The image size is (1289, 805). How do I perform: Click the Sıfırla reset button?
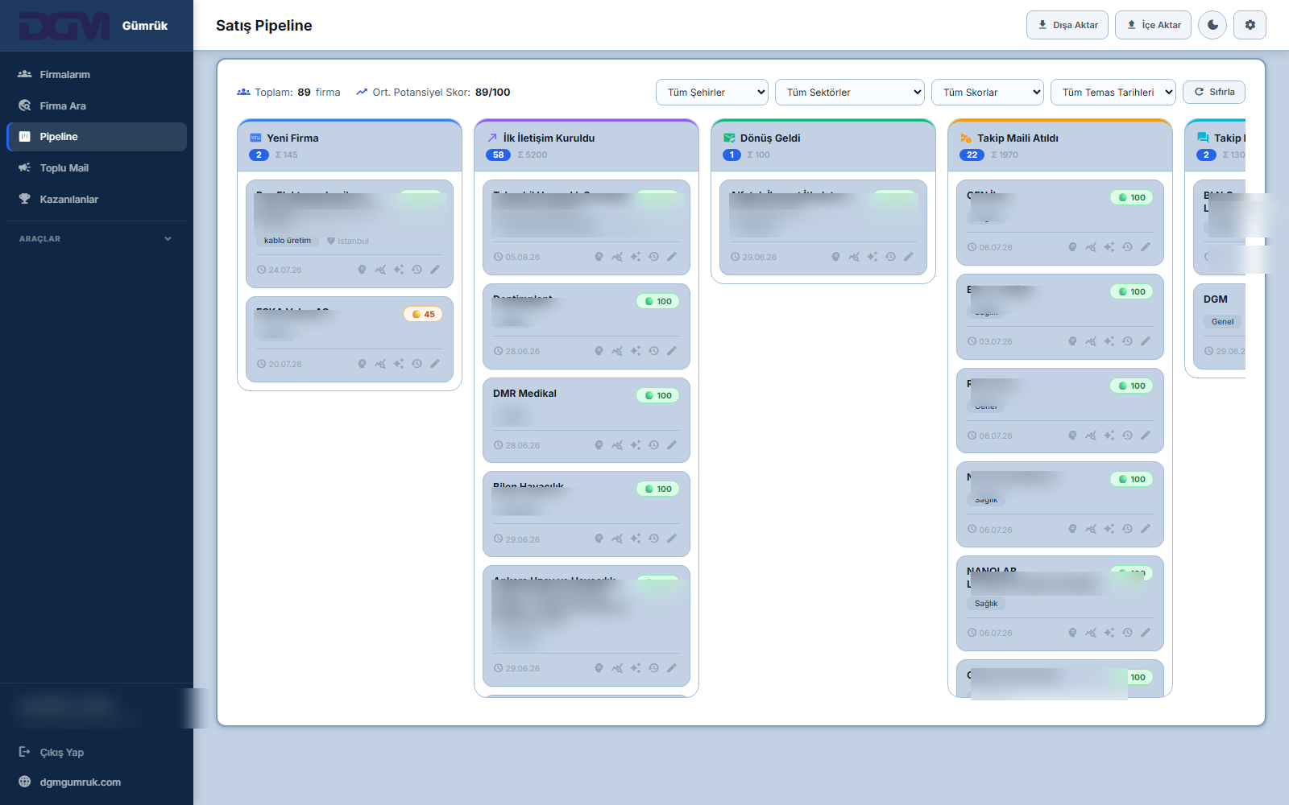[1214, 92]
